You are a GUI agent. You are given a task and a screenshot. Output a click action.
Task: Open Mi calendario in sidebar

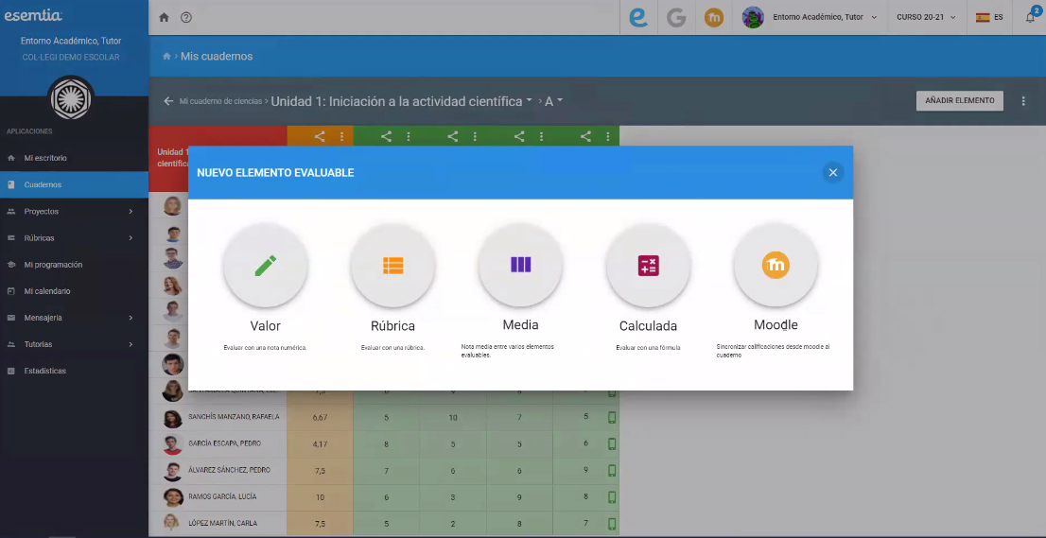[x=47, y=291]
